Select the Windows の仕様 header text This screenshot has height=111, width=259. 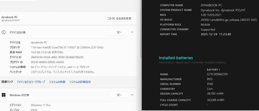point(19,95)
